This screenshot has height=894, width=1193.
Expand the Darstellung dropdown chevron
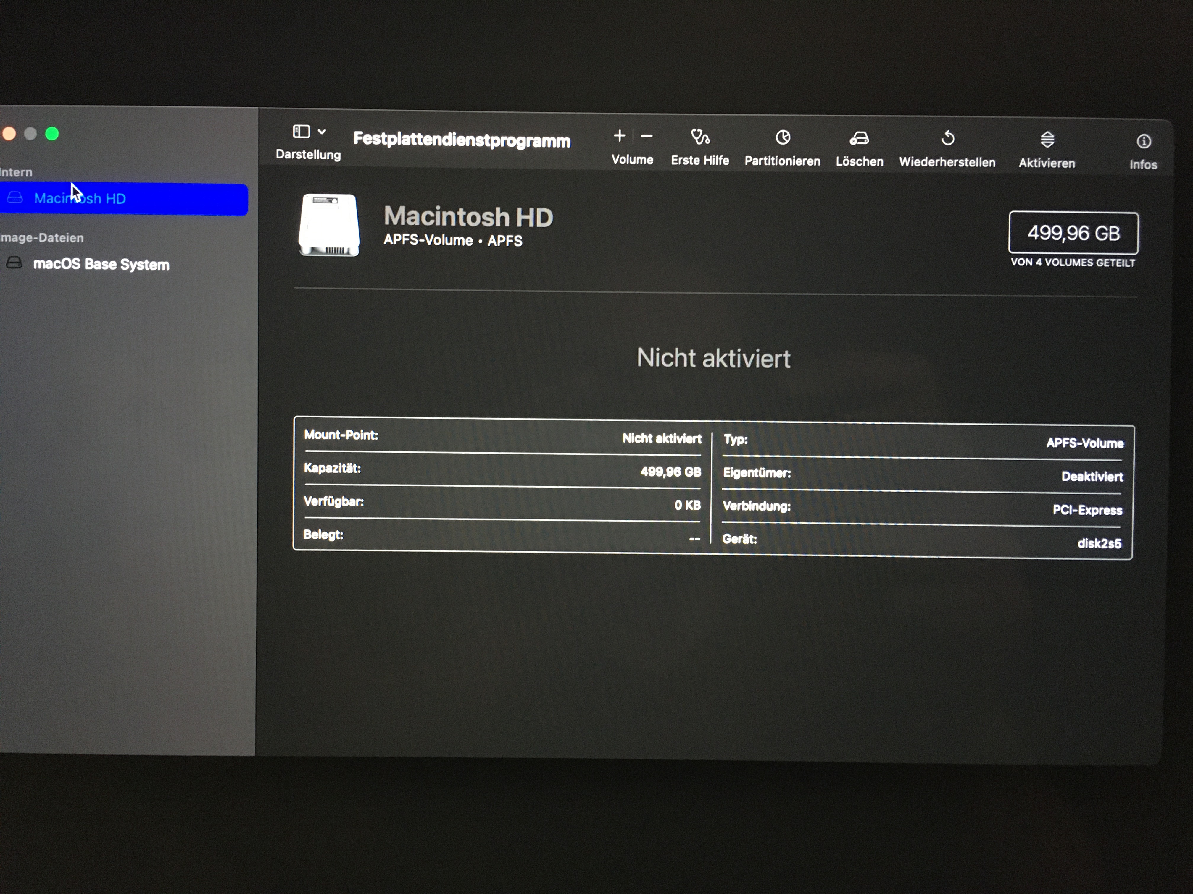pyautogui.click(x=322, y=132)
